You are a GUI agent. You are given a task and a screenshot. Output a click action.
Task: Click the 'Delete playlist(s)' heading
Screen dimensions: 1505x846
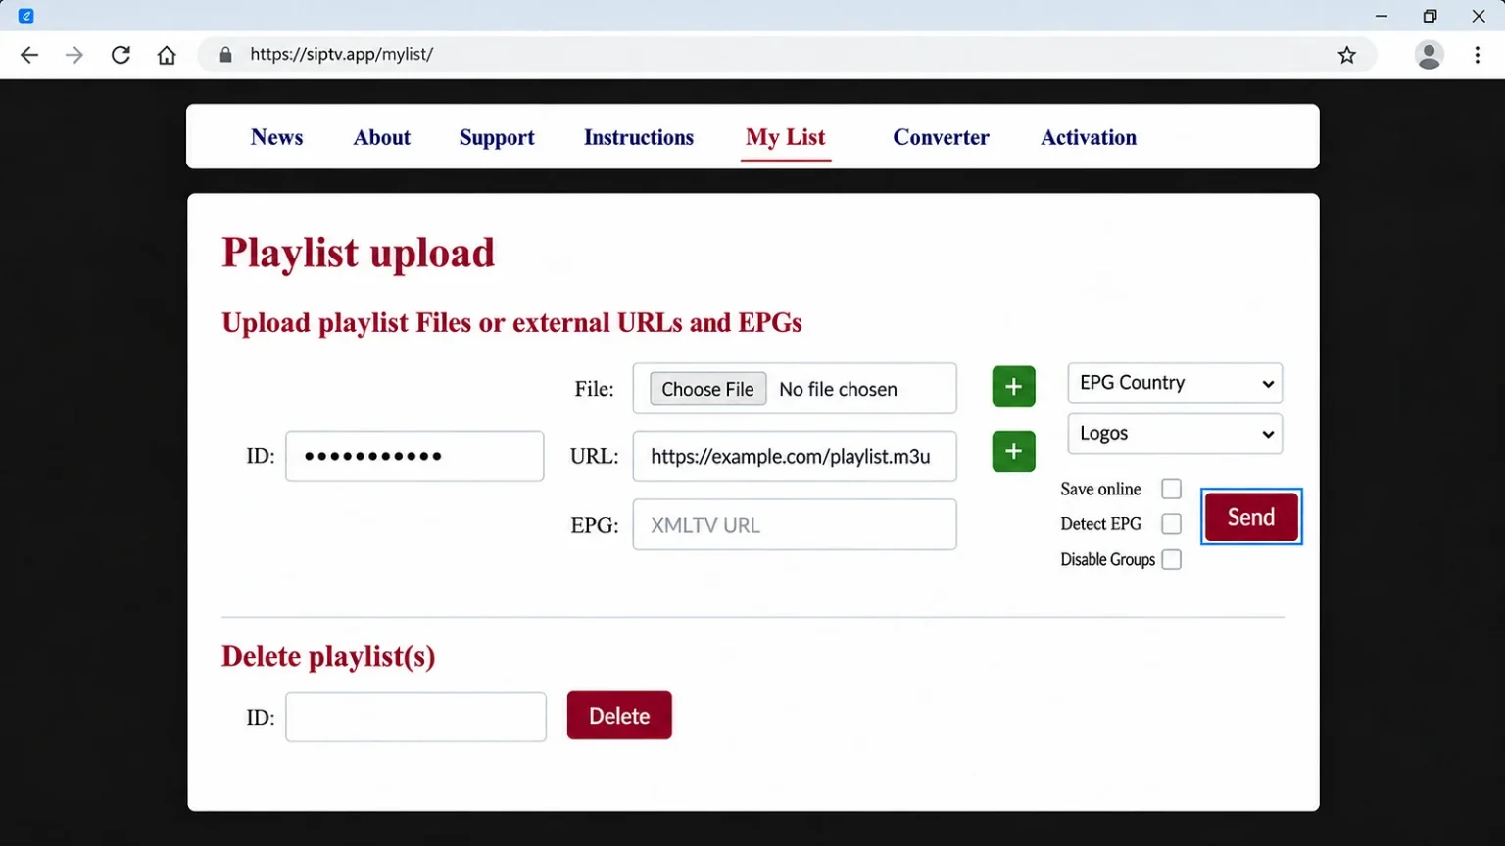[x=328, y=656]
